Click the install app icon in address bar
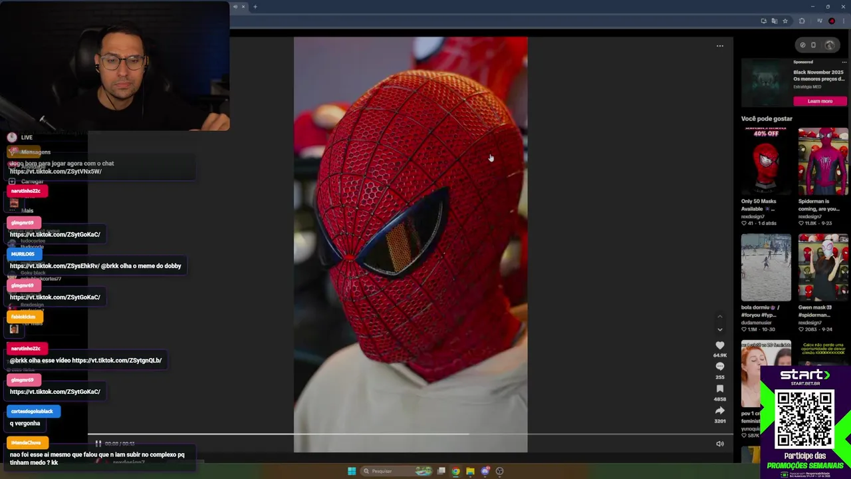Viewport: 851px width, 479px height. click(763, 21)
